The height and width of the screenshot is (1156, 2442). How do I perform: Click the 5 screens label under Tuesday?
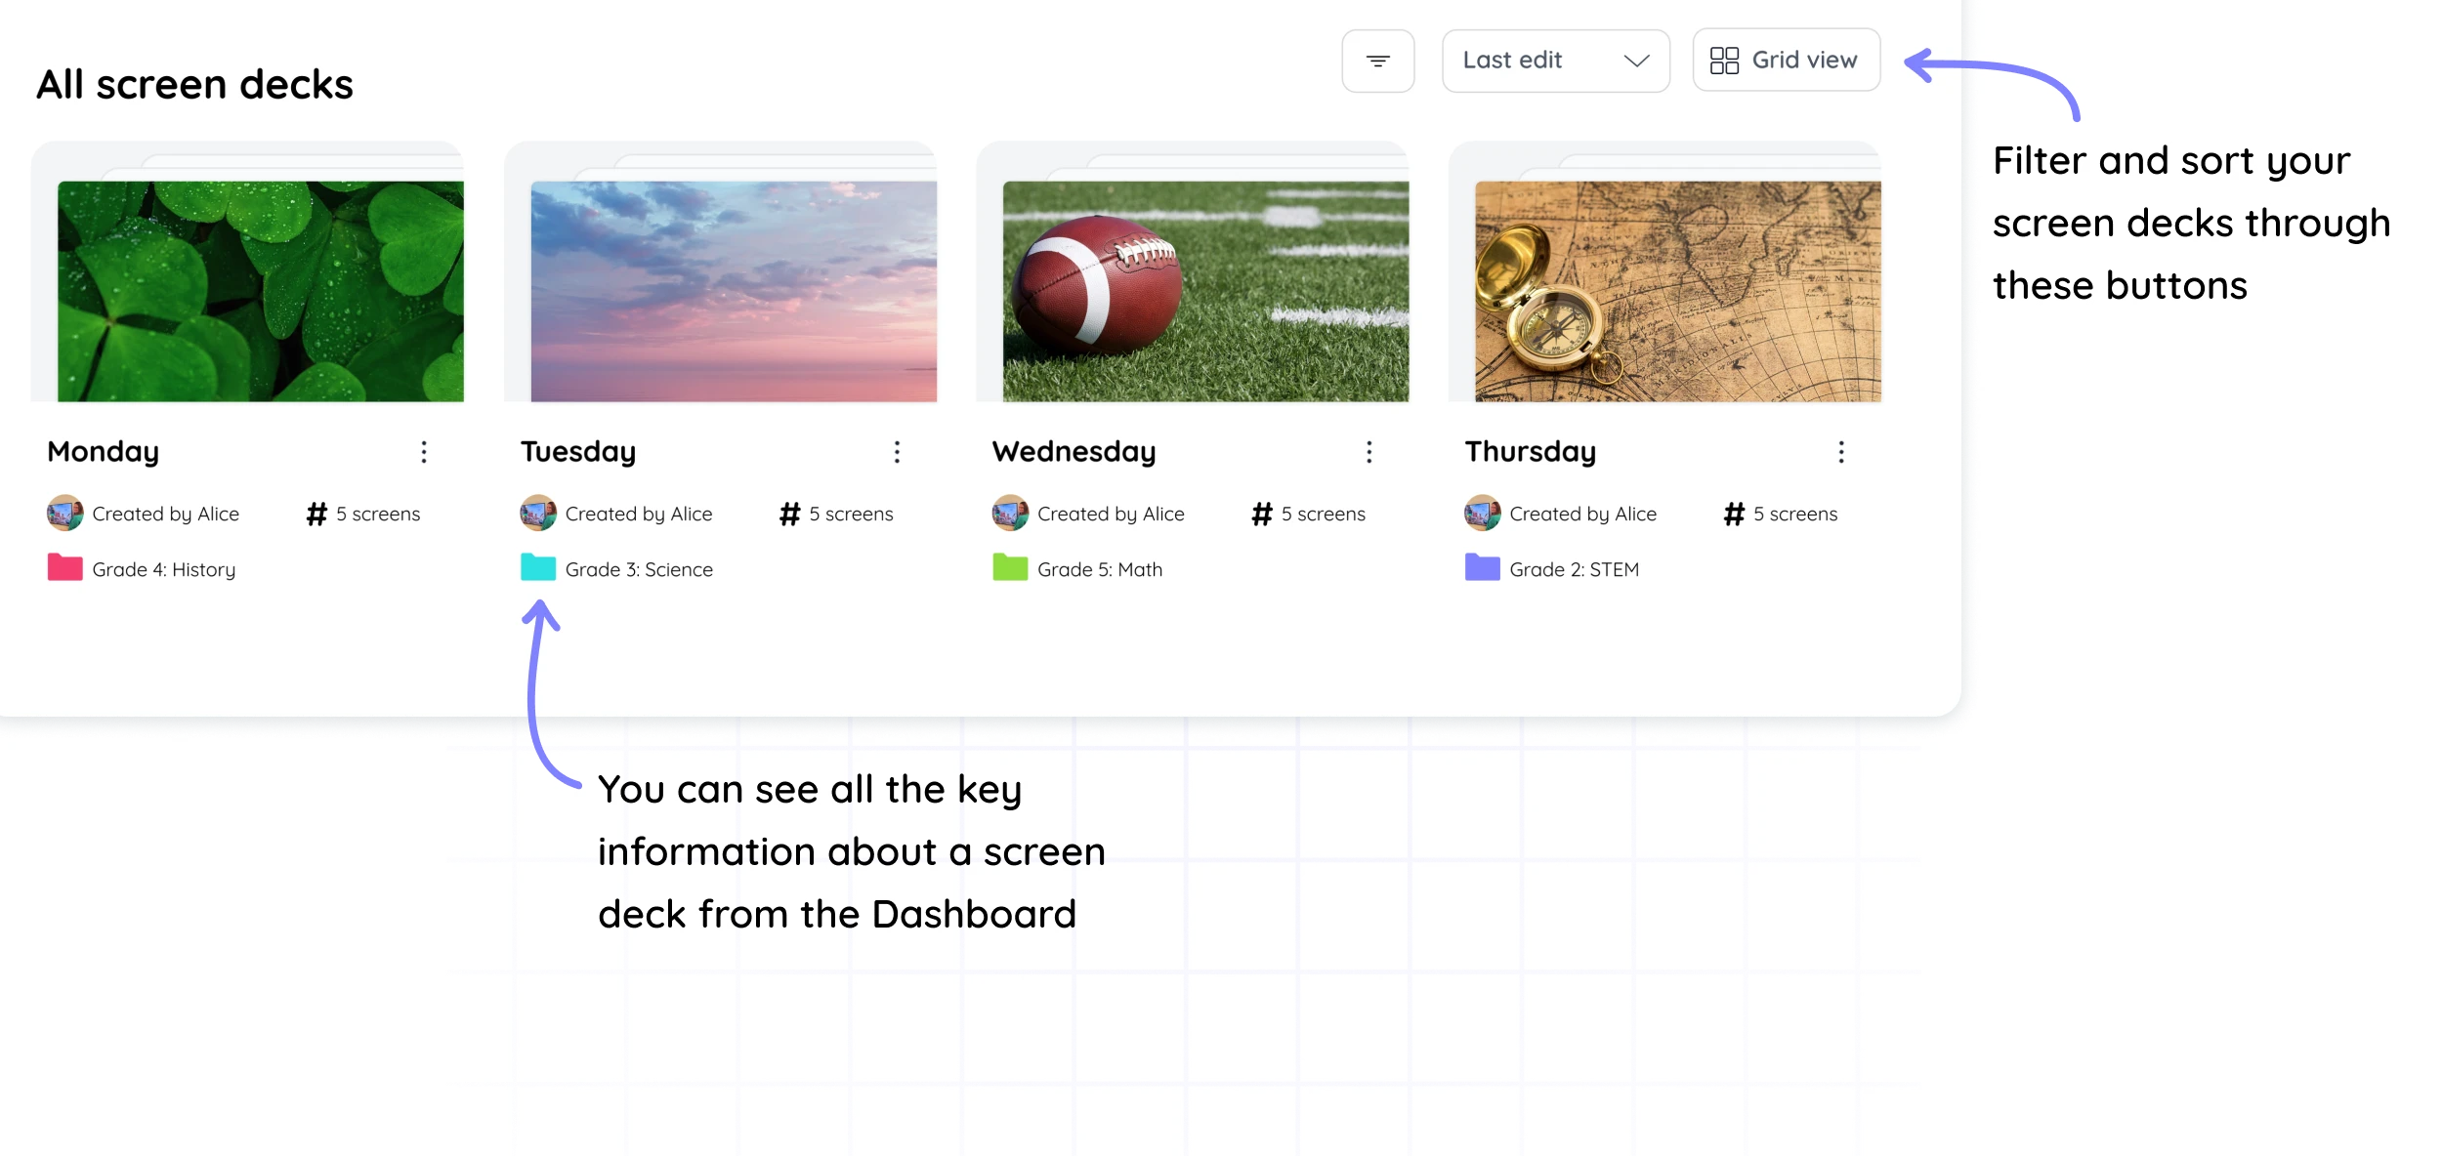(851, 513)
